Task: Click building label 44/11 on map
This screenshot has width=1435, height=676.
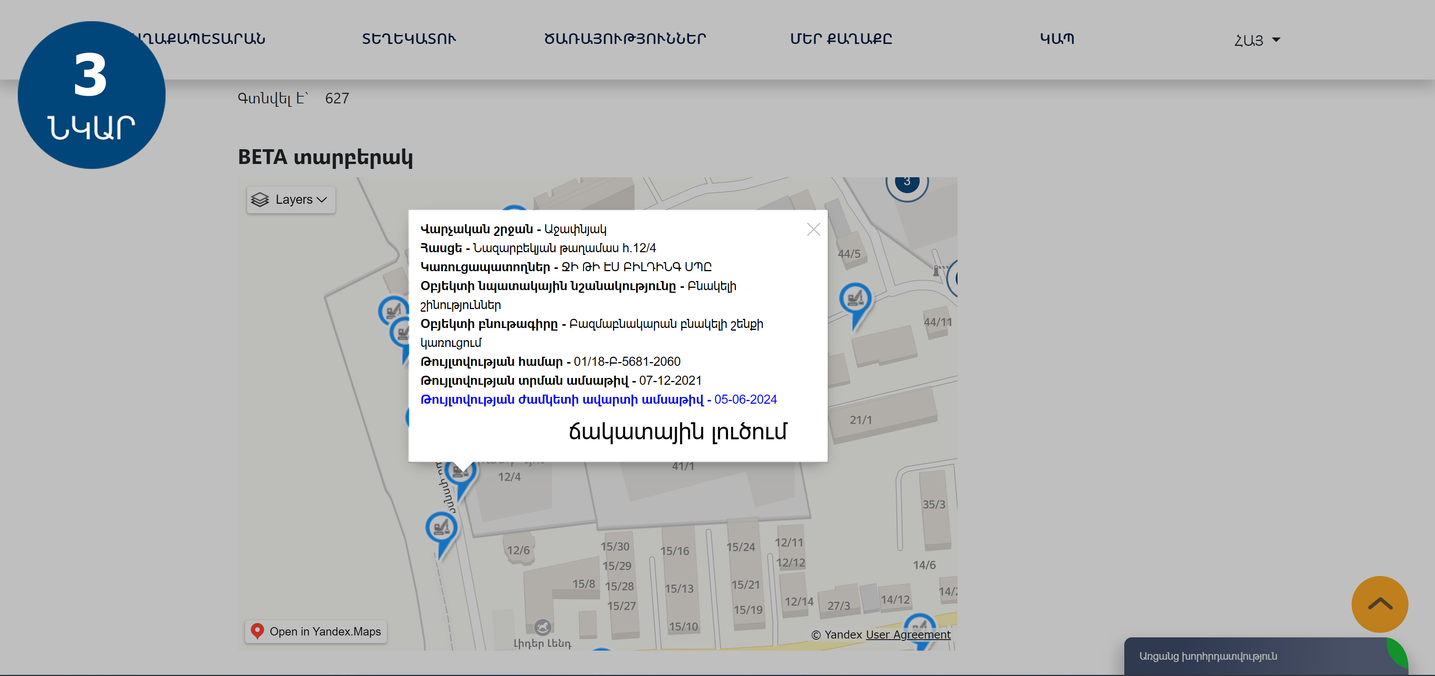Action: tap(938, 322)
